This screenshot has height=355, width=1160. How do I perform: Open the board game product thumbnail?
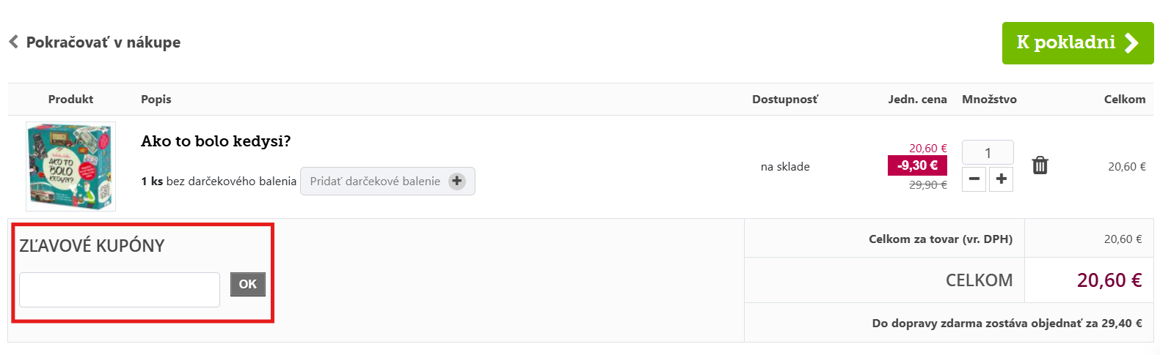tap(70, 166)
